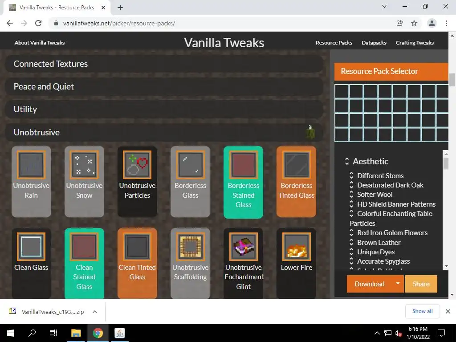Click the Borderless Stained Glass pack icon
This screenshot has width=456, height=342.
(244, 165)
